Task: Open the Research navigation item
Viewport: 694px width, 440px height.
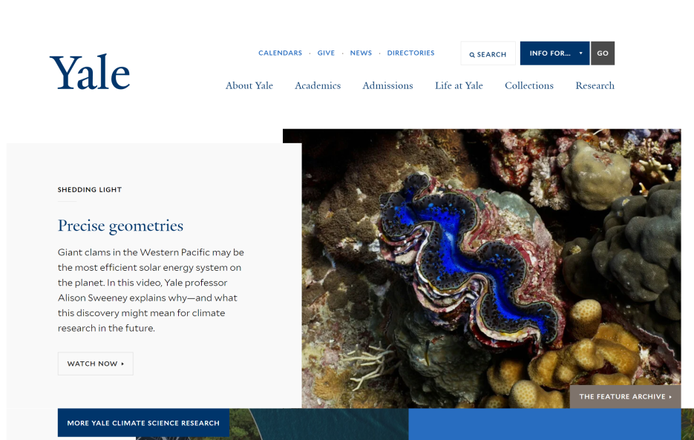Action: (x=595, y=85)
